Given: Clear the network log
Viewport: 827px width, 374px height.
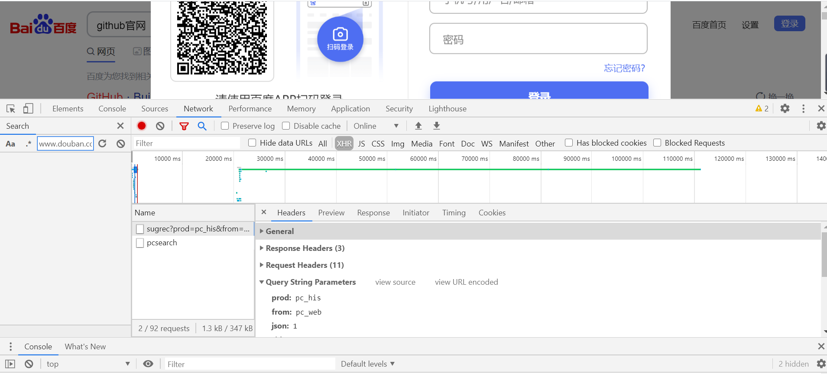Looking at the screenshot, I should (160, 126).
